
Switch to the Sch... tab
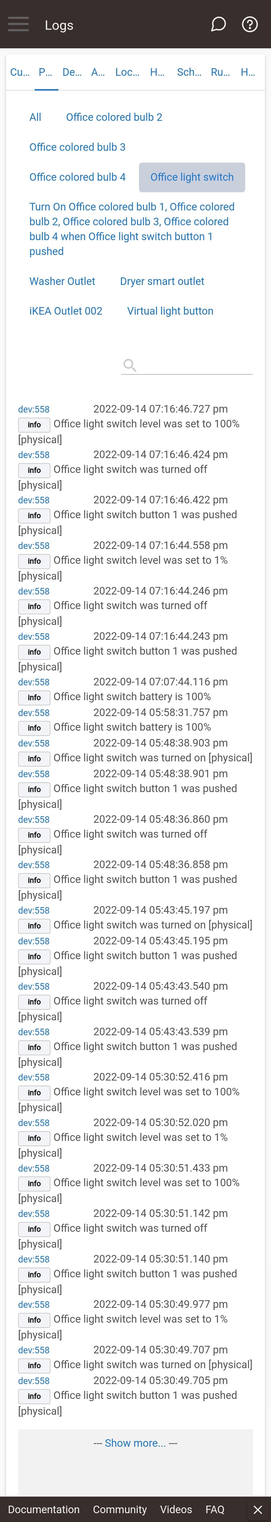pos(189,72)
